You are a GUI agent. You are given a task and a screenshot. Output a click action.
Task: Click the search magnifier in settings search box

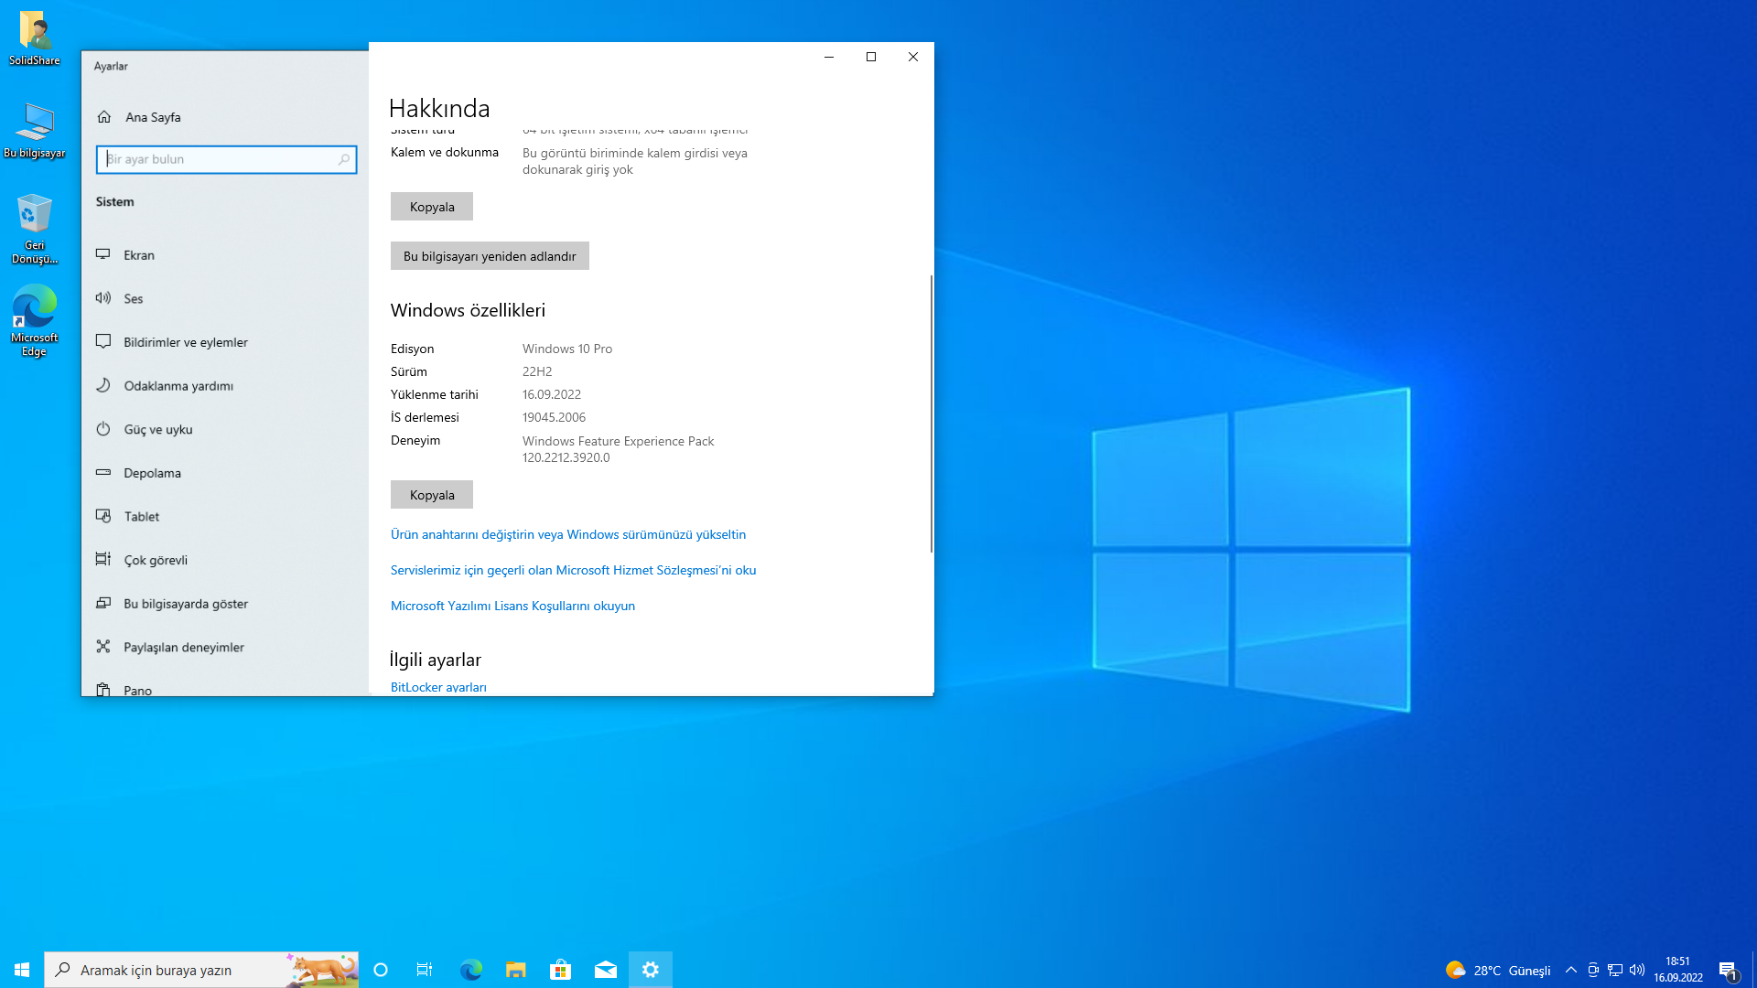344,159
